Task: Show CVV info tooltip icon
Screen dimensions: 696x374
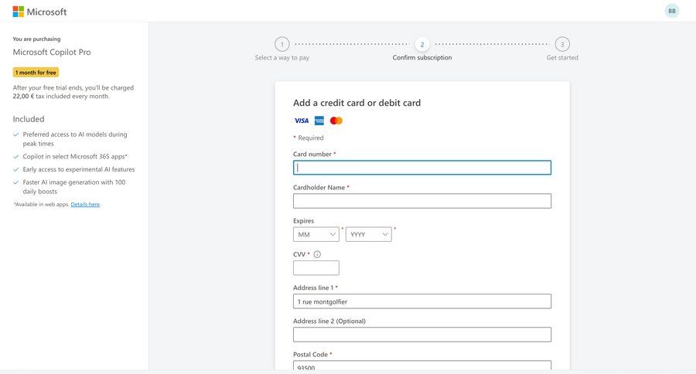Action: [317, 254]
